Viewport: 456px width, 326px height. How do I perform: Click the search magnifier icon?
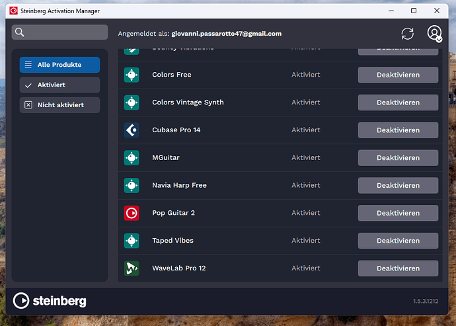click(x=19, y=32)
